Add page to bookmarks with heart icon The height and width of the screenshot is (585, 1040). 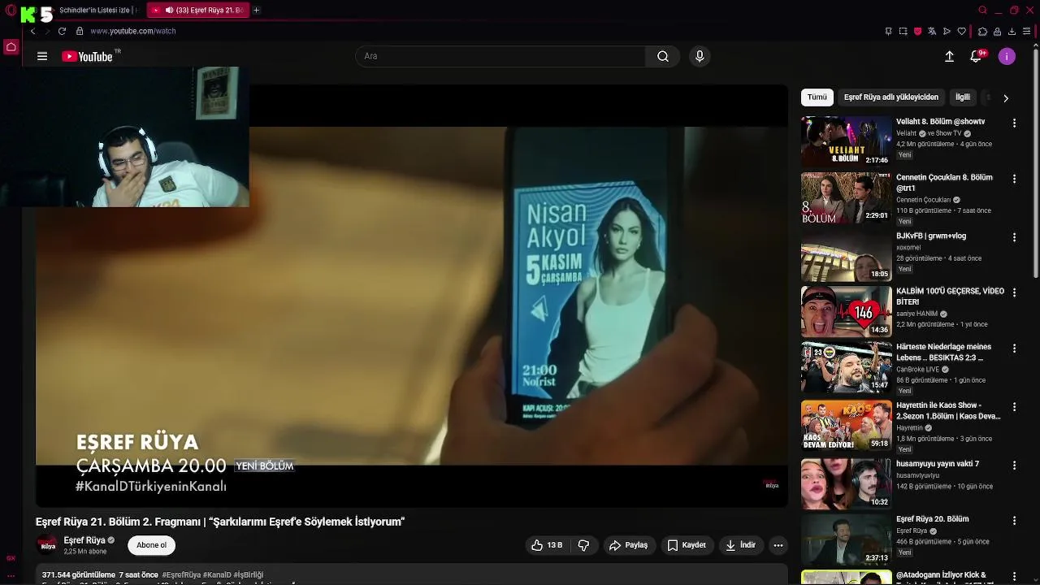coord(962,31)
